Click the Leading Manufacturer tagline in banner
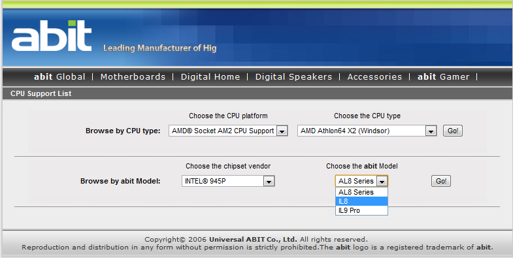Viewport: 513px width, 258px height. [x=159, y=48]
